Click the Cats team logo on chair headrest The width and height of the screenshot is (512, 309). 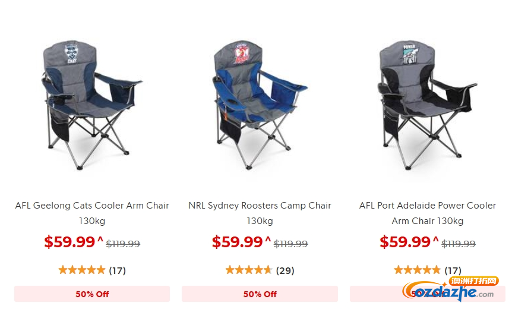click(71, 53)
